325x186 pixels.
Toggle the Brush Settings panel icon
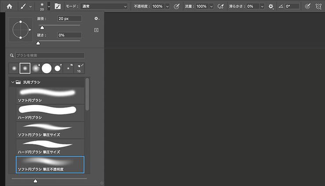tap(58, 6)
